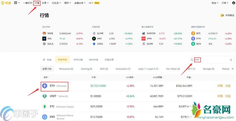Click GLMR under 开盘交易 list

coord(100,34)
